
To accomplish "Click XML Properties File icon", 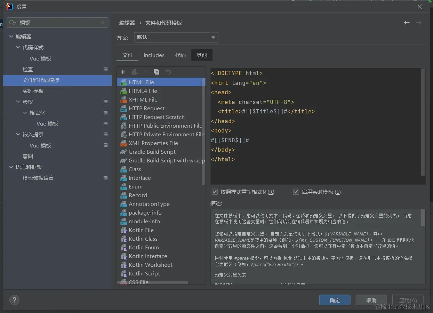I will pos(123,143).
